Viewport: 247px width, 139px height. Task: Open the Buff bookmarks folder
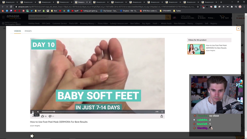point(38,11)
